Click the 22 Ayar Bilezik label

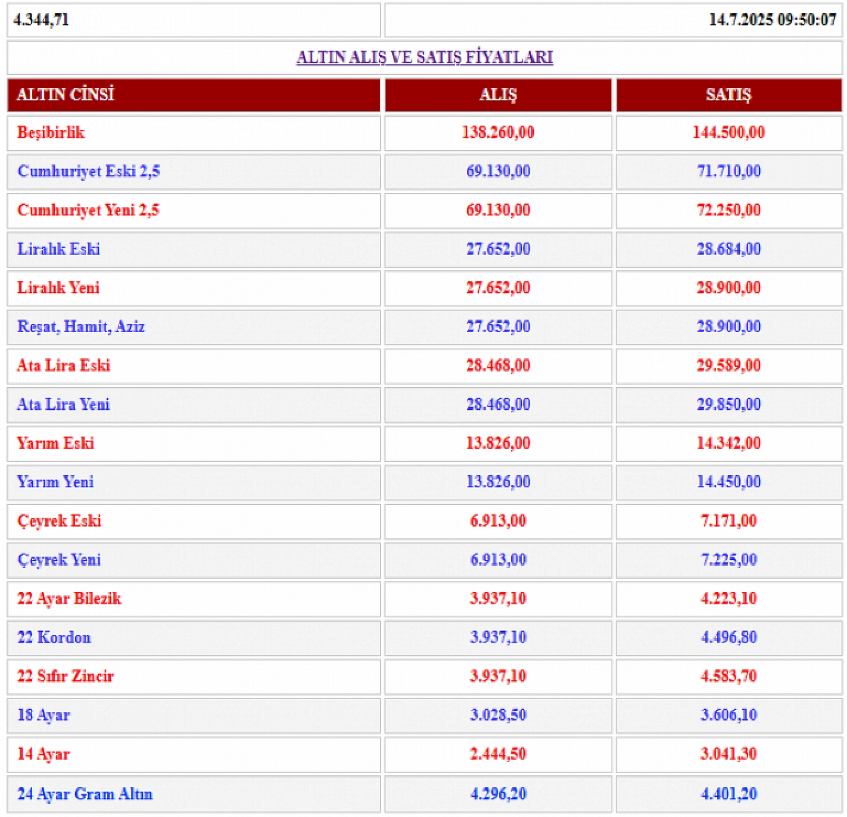click(69, 599)
